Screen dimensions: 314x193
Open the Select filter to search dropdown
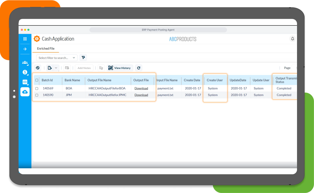coord(57,57)
